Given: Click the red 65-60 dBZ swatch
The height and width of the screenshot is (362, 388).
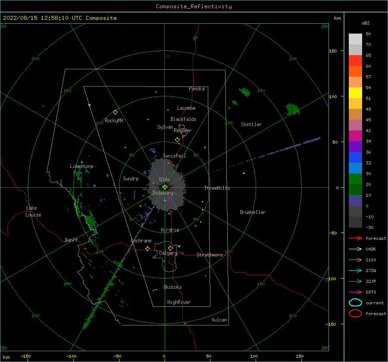Looking at the screenshot, I should click(x=355, y=61).
